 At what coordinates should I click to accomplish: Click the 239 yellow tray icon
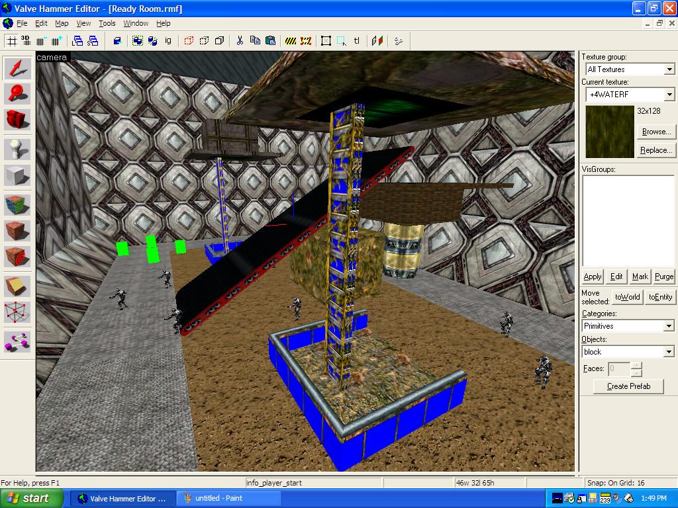[605, 499]
